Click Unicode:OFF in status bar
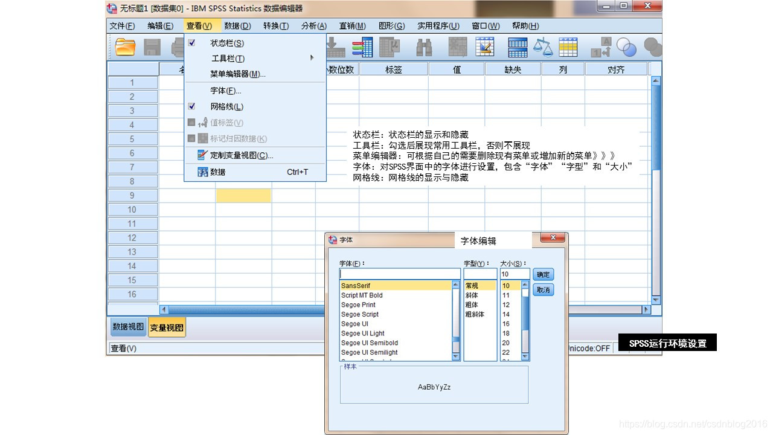Screen dimensions: 773x435 pyautogui.click(x=589, y=349)
